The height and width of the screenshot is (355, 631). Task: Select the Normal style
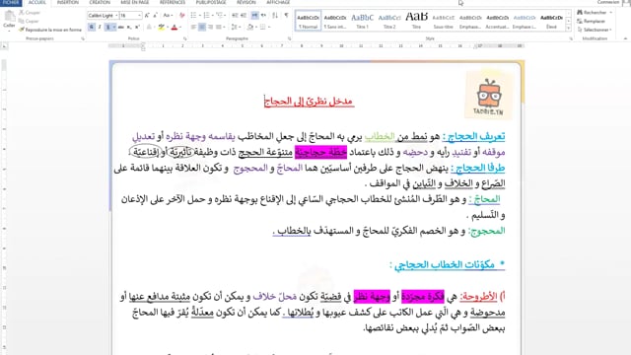(308, 21)
